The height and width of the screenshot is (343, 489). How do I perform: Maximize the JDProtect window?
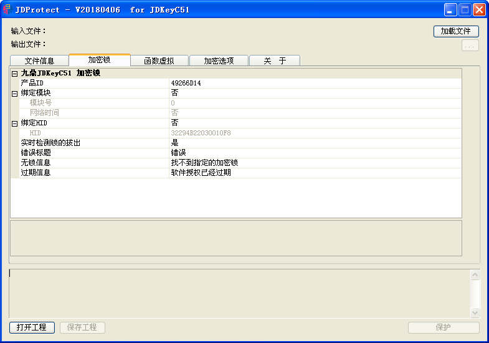click(x=465, y=10)
